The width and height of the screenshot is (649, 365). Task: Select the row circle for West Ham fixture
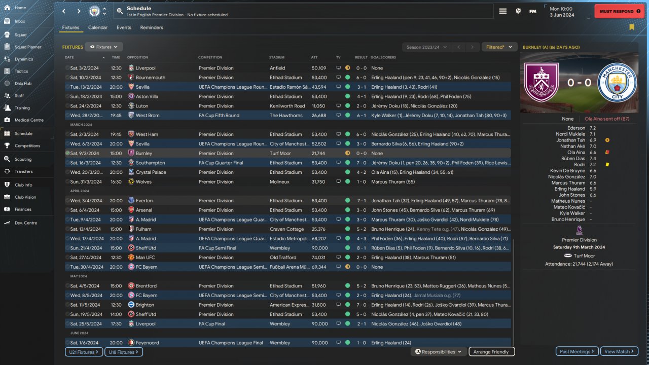67,134
